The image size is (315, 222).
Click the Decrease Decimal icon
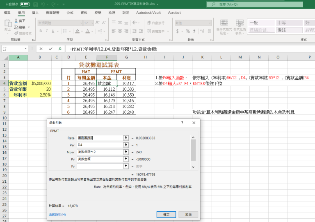[x=209, y=31]
